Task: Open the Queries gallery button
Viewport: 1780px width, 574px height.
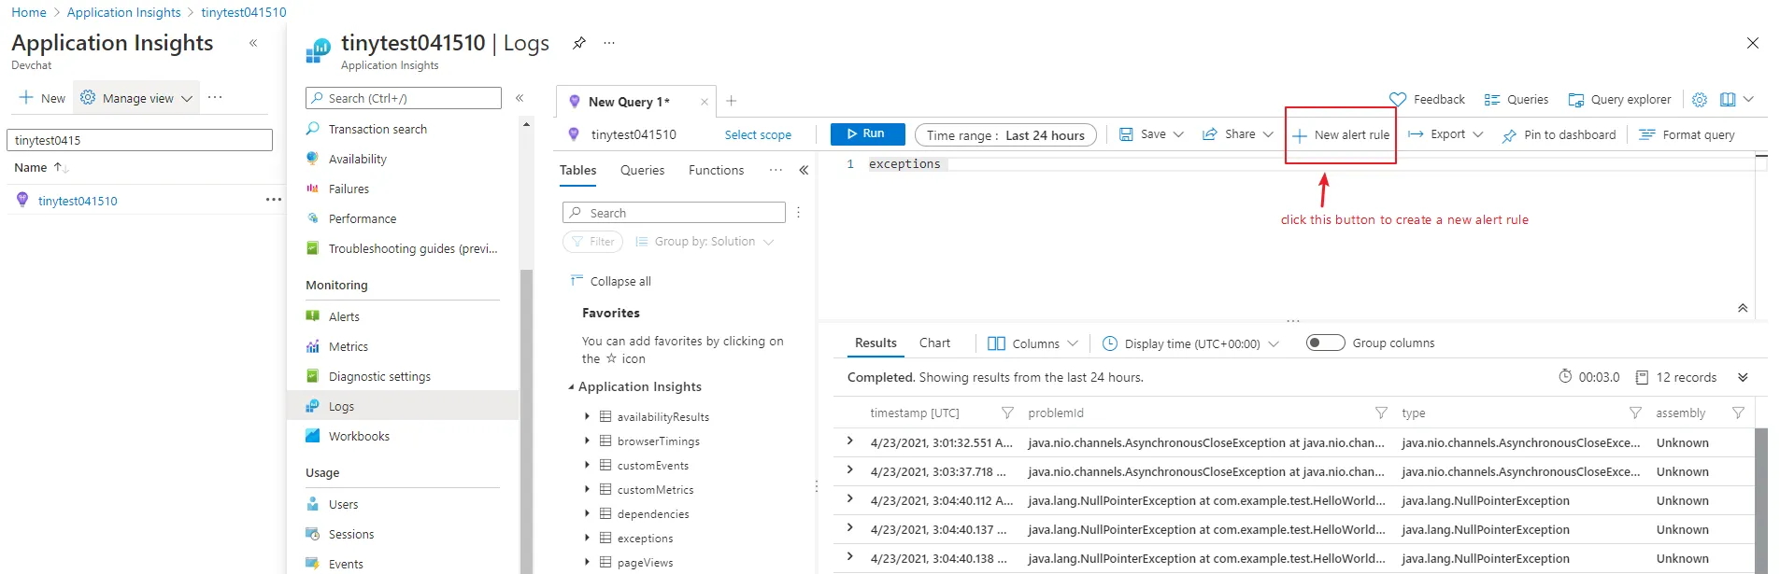Action: pyautogui.click(x=1517, y=99)
